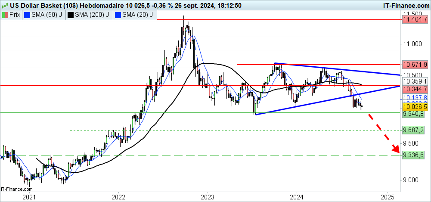Click the 11 404,7 resistance price label
Viewport: 431px width, 202px height.
[x=415, y=19]
